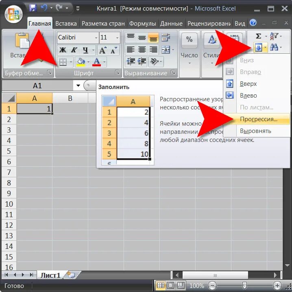The height and width of the screenshot is (292, 292).
Task: Align text left
Action: pyautogui.click(x=131, y=50)
